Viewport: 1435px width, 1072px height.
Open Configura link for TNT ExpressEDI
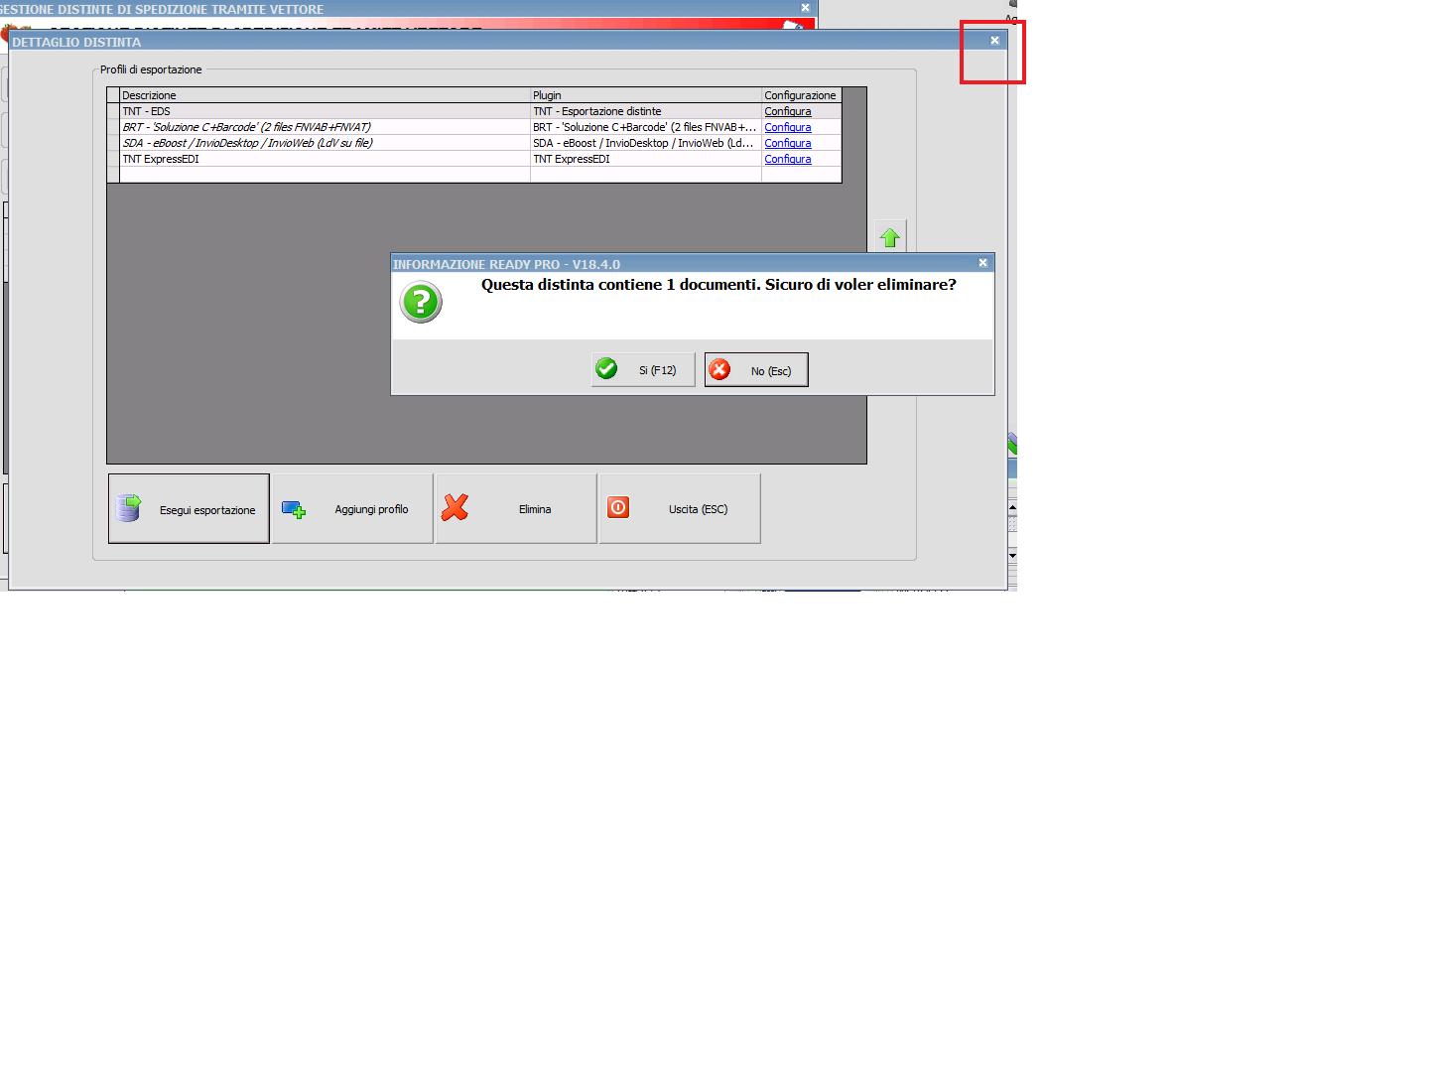(788, 159)
